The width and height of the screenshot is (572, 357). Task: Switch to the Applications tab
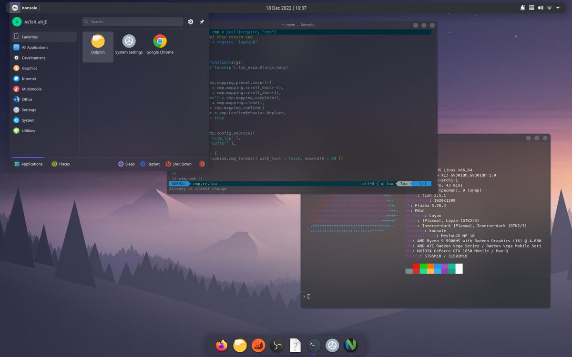(x=28, y=164)
